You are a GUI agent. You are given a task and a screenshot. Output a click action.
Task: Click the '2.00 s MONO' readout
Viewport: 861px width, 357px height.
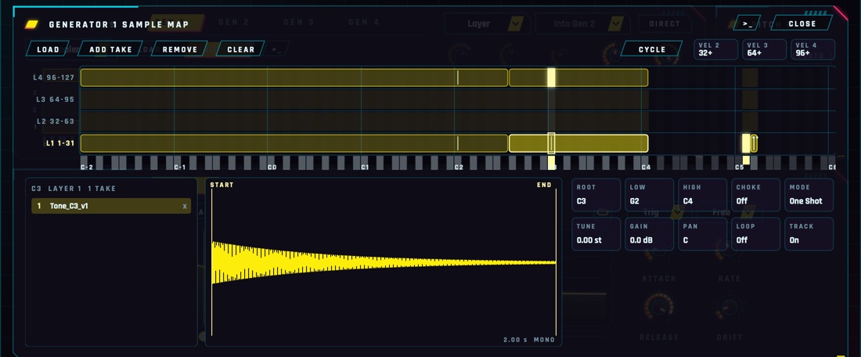[529, 340]
